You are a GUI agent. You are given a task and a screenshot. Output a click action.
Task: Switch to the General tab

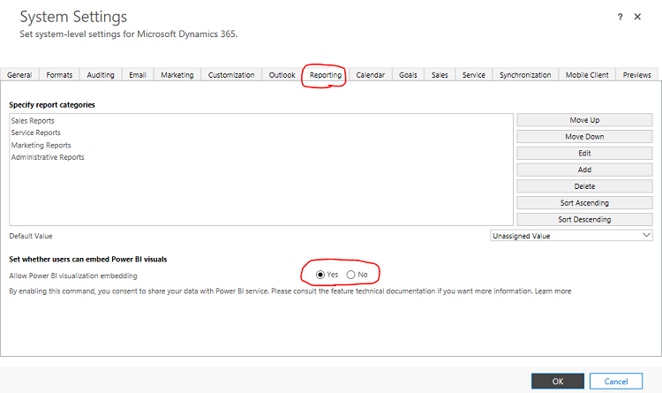point(19,75)
